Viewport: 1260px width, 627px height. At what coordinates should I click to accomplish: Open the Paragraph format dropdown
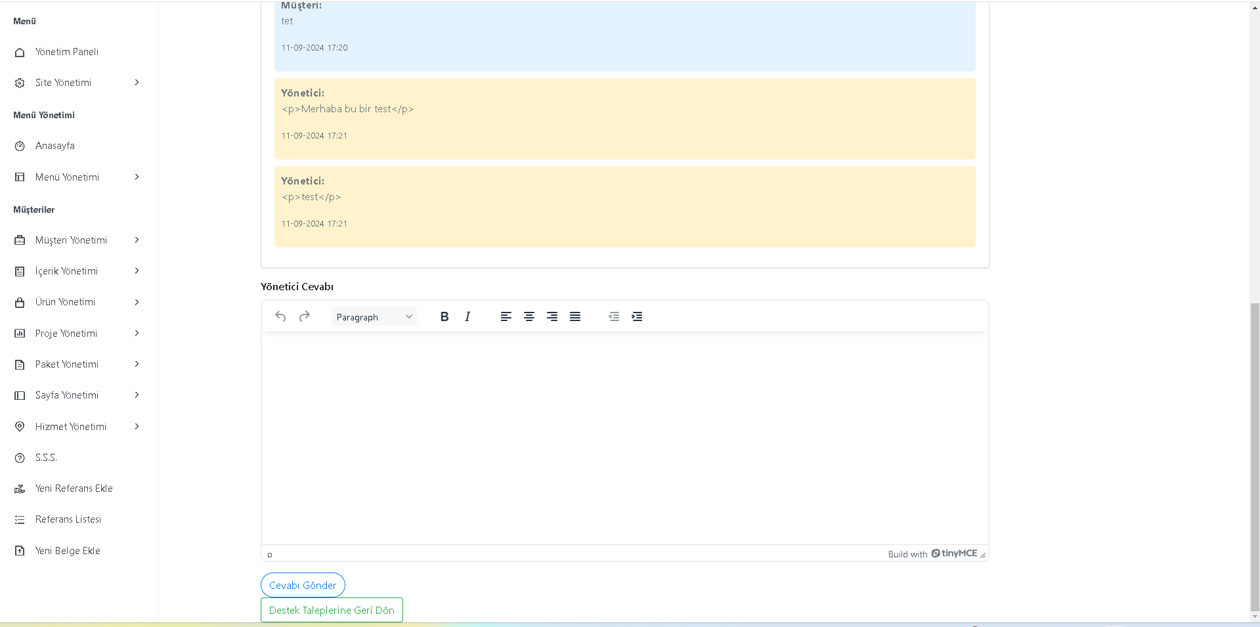374,317
